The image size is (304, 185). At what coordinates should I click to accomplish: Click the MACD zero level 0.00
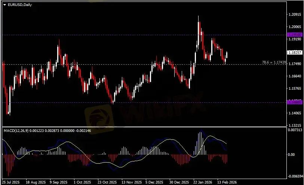[x=291, y=155]
